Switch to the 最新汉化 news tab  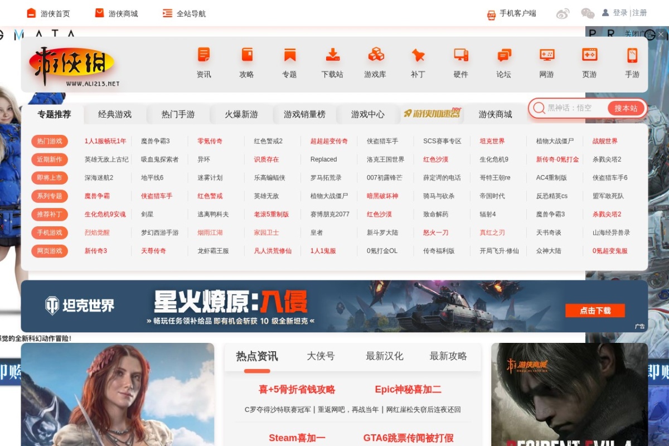pyautogui.click(x=385, y=356)
